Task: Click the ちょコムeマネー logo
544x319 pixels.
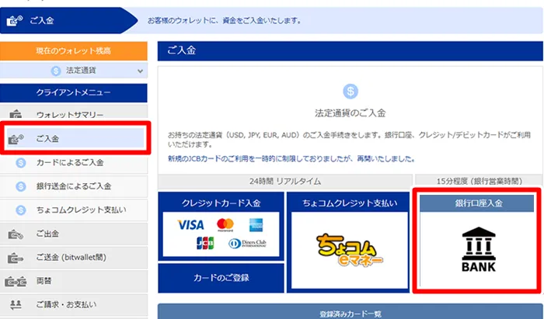Action: [x=350, y=250]
